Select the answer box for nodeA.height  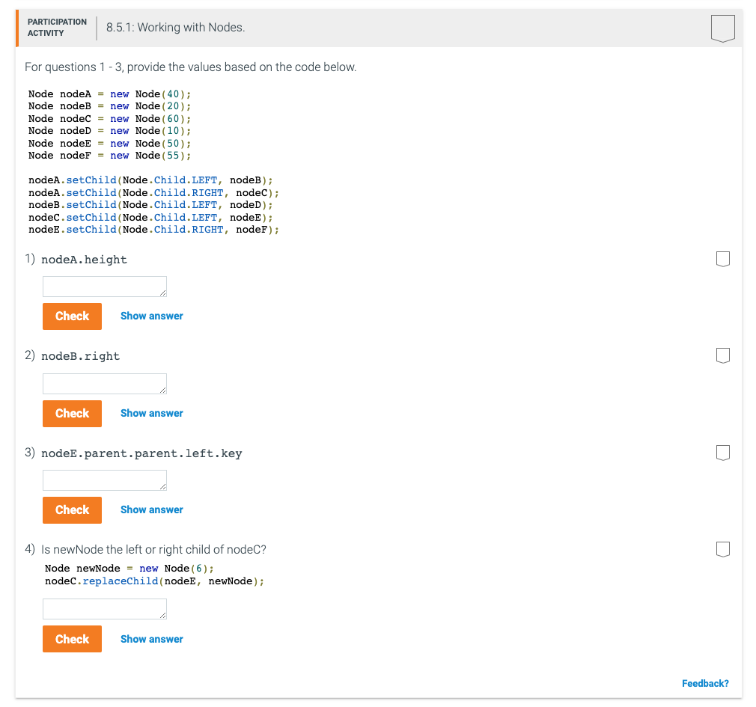click(x=104, y=286)
